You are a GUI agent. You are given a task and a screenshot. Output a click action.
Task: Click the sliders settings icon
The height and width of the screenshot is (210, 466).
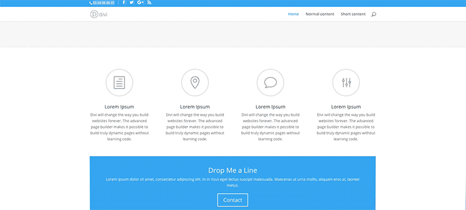(346, 82)
